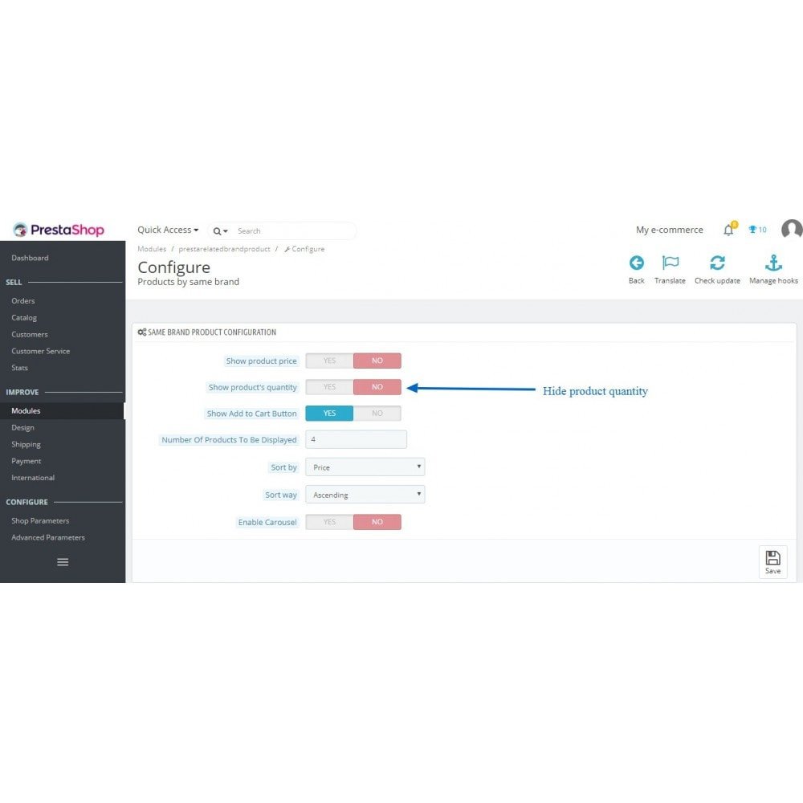The height and width of the screenshot is (803, 803).
Task: Click Show product's quantity label
Action: (252, 387)
